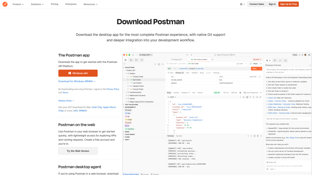Click the info icon in the right panel
Image resolution: width=312 pixels, height=175 pixels.
pos(285,60)
